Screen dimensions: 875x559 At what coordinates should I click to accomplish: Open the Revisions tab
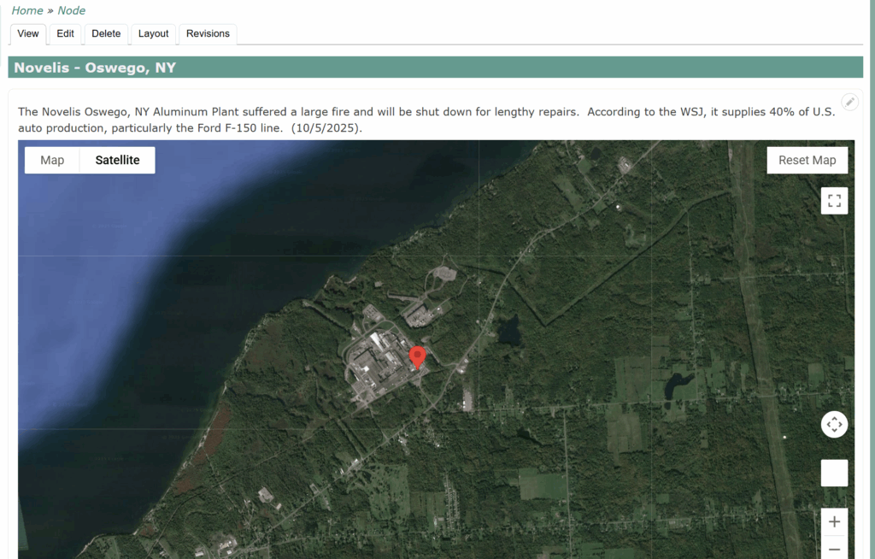point(208,33)
